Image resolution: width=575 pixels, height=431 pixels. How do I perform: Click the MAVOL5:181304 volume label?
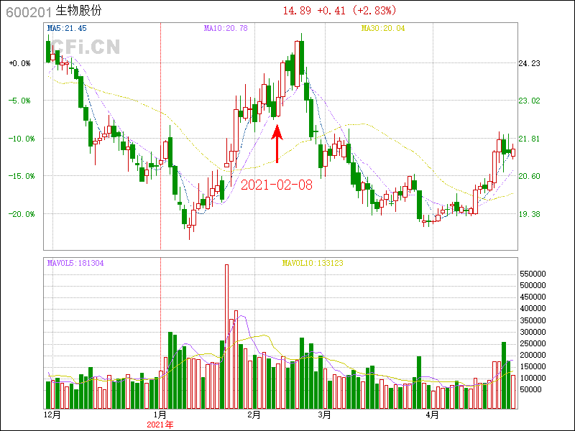[x=75, y=263]
